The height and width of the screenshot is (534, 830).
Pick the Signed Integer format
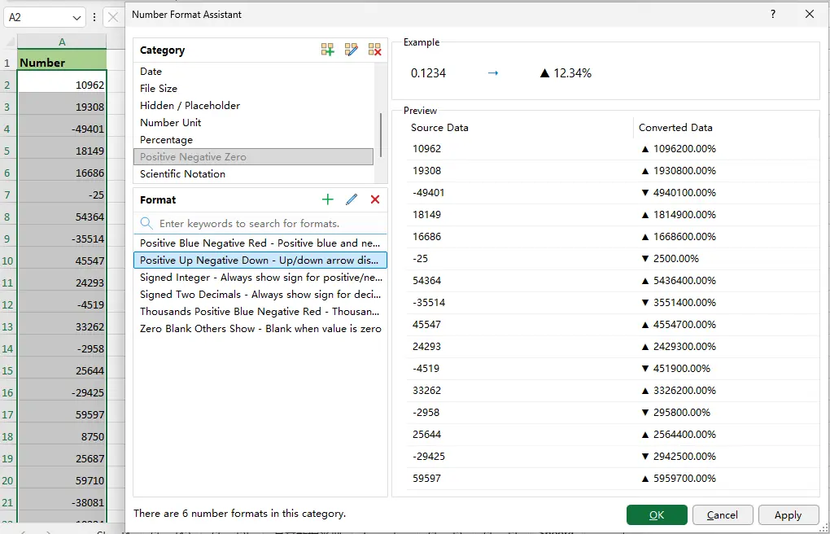point(260,277)
